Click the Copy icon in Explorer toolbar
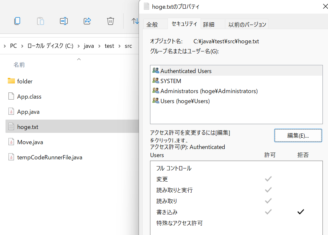328x235 pixels. click(x=17, y=21)
